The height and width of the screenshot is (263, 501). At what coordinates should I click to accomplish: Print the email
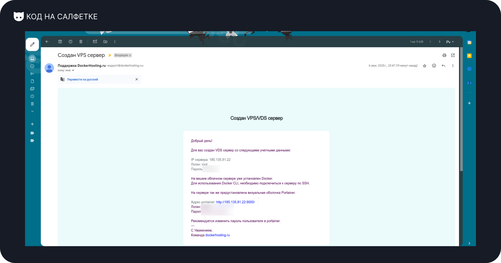pyautogui.click(x=444, y=55)
